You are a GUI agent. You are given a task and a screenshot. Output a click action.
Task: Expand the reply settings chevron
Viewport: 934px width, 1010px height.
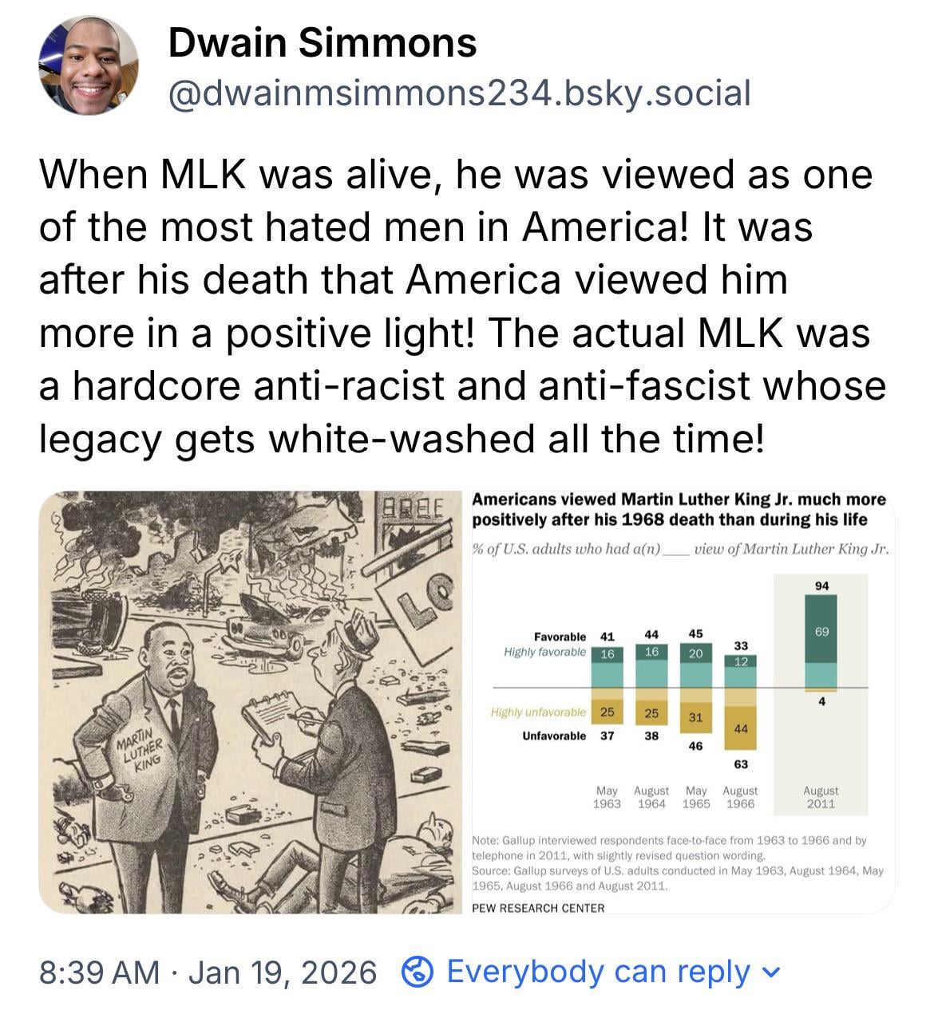[x=770, y=972]
